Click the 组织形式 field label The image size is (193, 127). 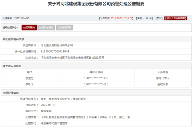click(32, 111)
